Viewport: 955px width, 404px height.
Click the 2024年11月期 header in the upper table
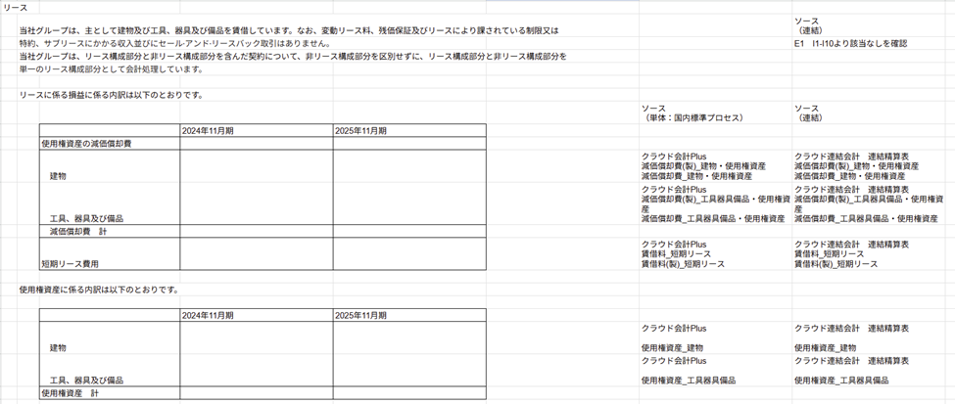point(208,130)
